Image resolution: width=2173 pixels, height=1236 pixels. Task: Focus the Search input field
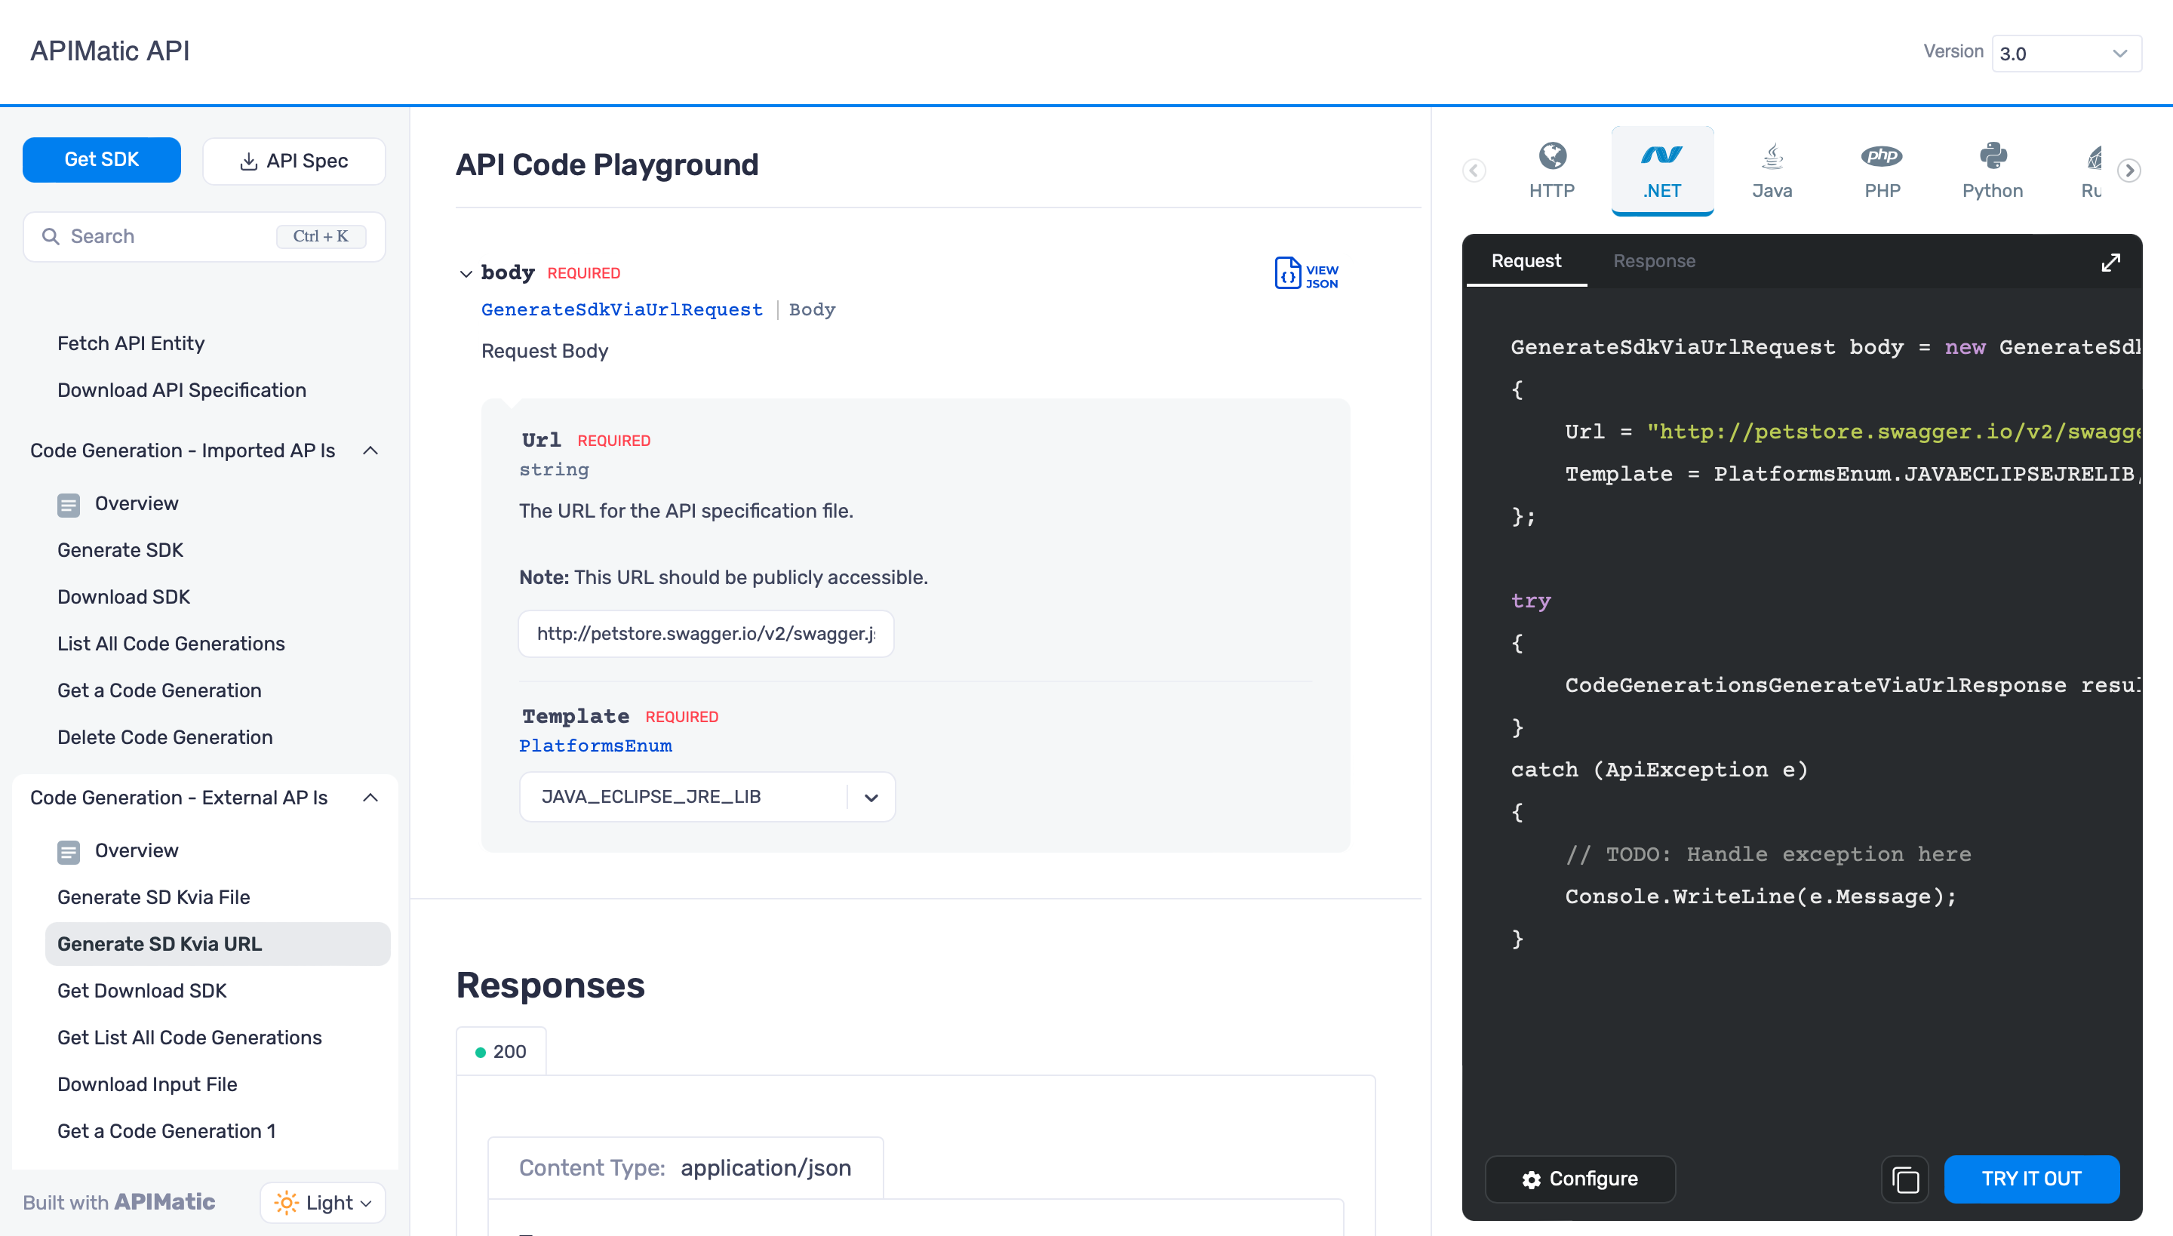coord(204,237)
